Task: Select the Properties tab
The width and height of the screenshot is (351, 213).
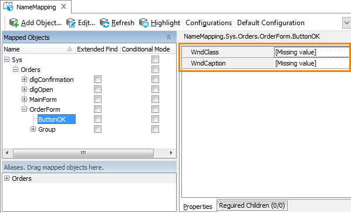Action: [x=198, y=207]
